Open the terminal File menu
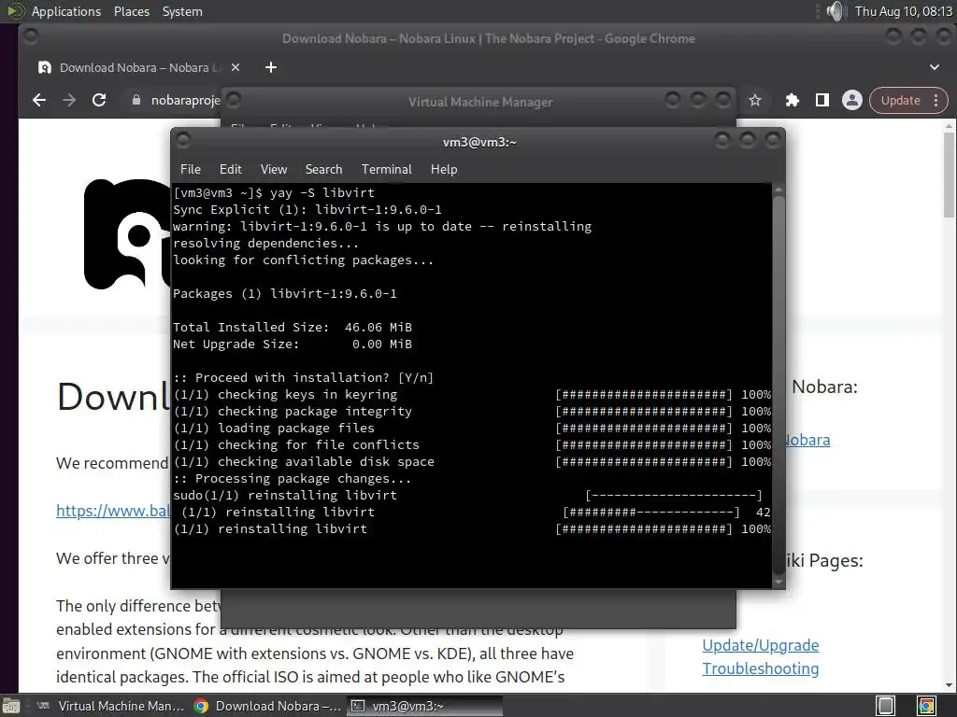This screenshot has height=717, width=957. 191,169
